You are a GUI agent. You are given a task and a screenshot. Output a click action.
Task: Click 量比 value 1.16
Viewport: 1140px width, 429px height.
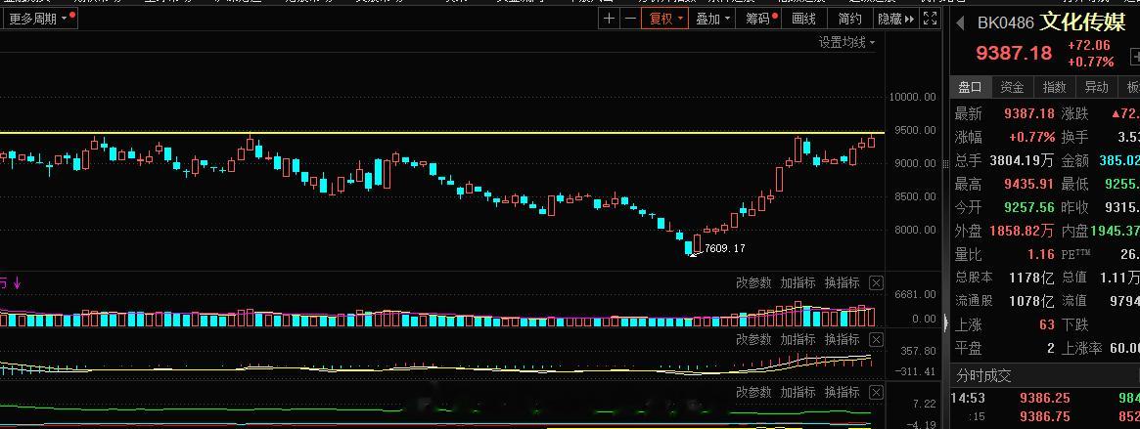point(1039,254)
